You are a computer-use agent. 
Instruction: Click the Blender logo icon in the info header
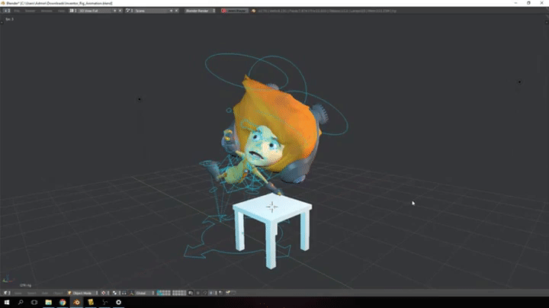pyautogui.click(x=6, y=11)
